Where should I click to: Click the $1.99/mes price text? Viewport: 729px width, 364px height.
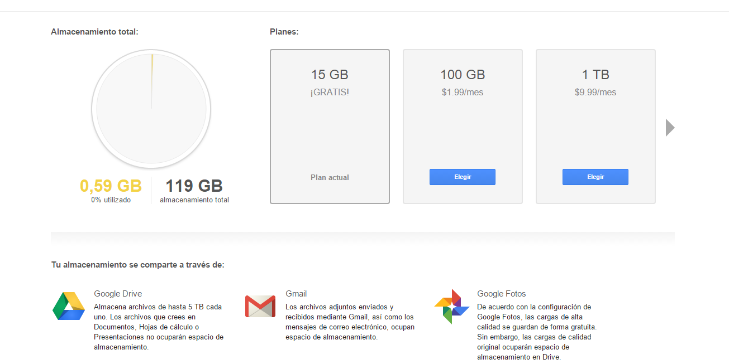tap(462, 93)
